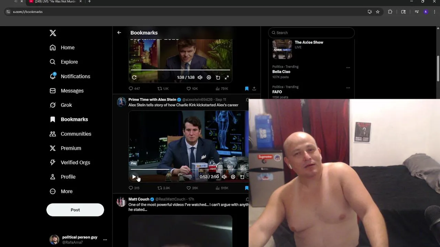
Task: Share the post with 751K views
Action: click(254, 89)
